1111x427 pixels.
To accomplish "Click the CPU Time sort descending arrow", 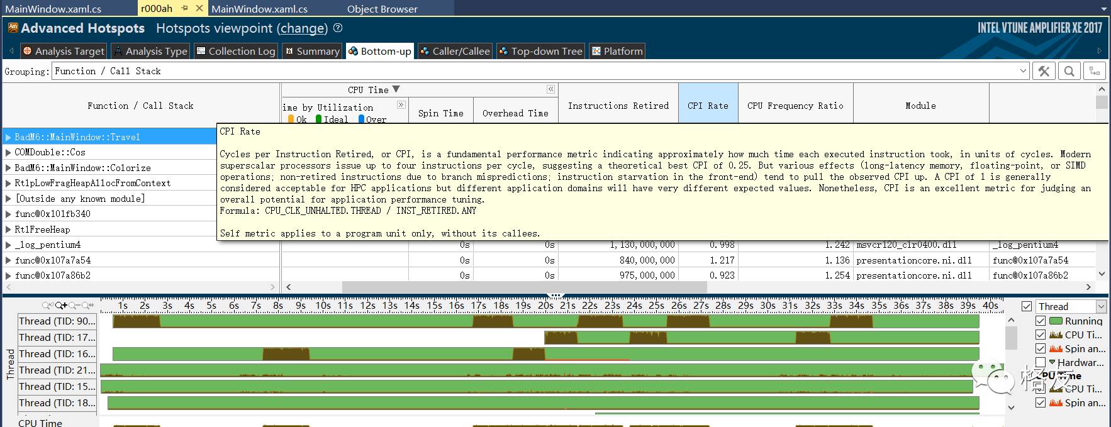I will click(396, 89).
